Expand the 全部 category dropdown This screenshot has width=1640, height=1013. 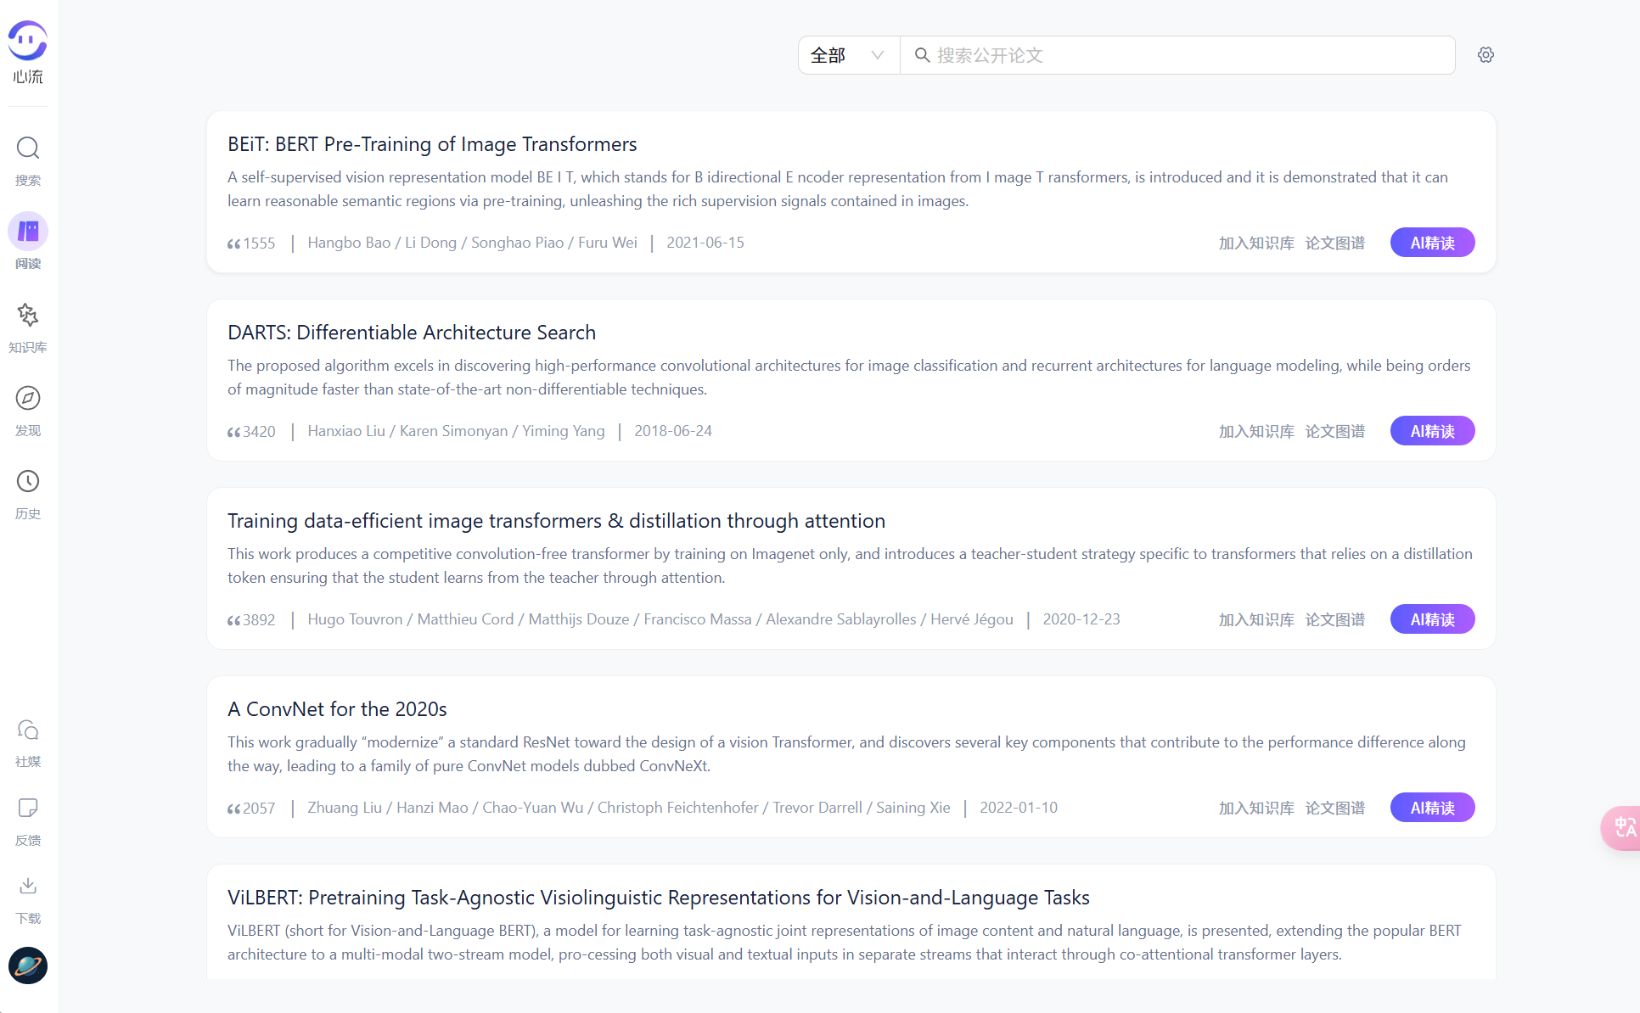click(848, 55)
